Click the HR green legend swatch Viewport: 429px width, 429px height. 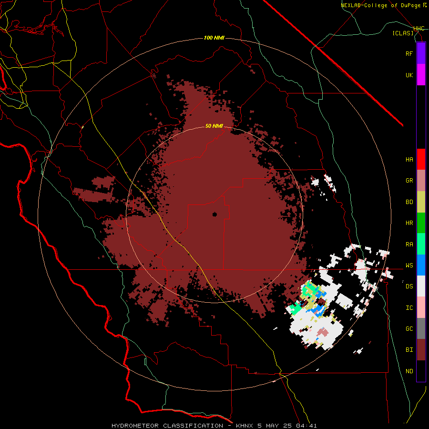421,223
